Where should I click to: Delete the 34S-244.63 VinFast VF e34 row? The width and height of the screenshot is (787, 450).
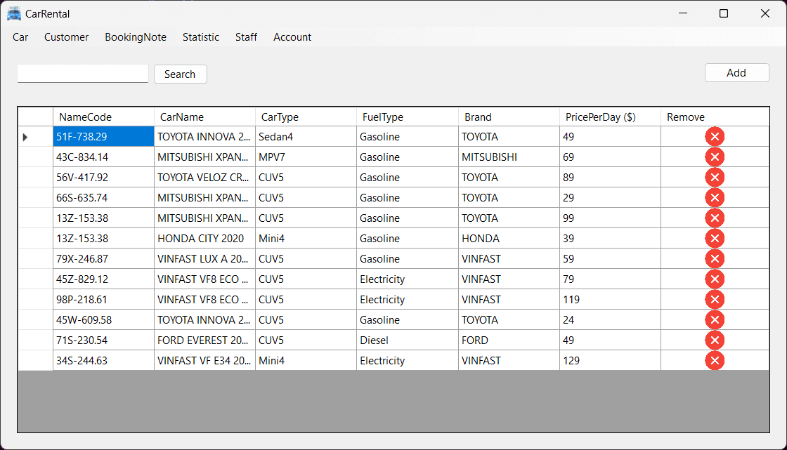[x=715, y=361]
